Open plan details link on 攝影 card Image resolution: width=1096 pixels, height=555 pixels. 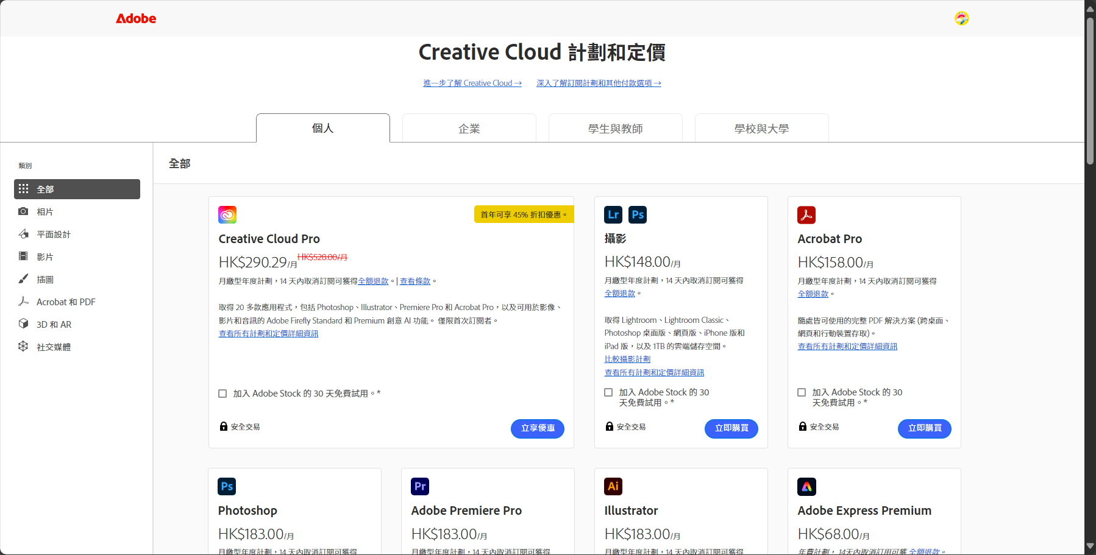pos(654,373)
